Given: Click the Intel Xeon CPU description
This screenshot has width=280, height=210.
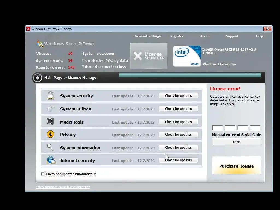Looking at the screenshot, I should pyautogui.click(x=229, y=51).
